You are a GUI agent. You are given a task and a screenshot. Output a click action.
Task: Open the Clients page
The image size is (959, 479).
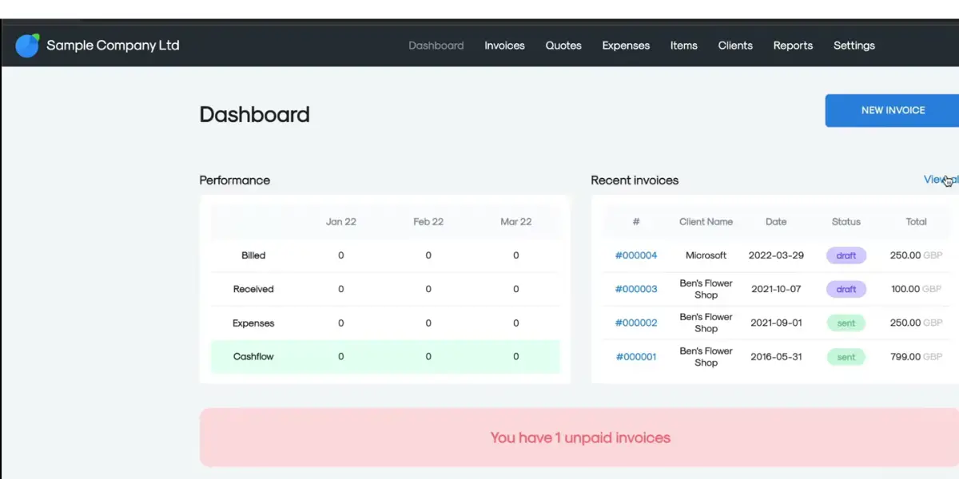[x=735, y=46]
